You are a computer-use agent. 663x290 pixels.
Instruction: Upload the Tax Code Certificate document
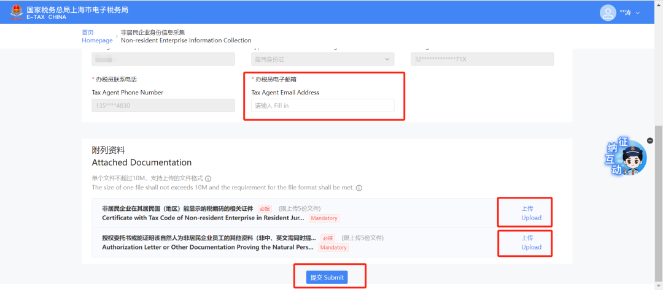click(x=531, y=213)
